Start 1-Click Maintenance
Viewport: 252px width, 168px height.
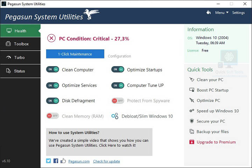[75, 54]
